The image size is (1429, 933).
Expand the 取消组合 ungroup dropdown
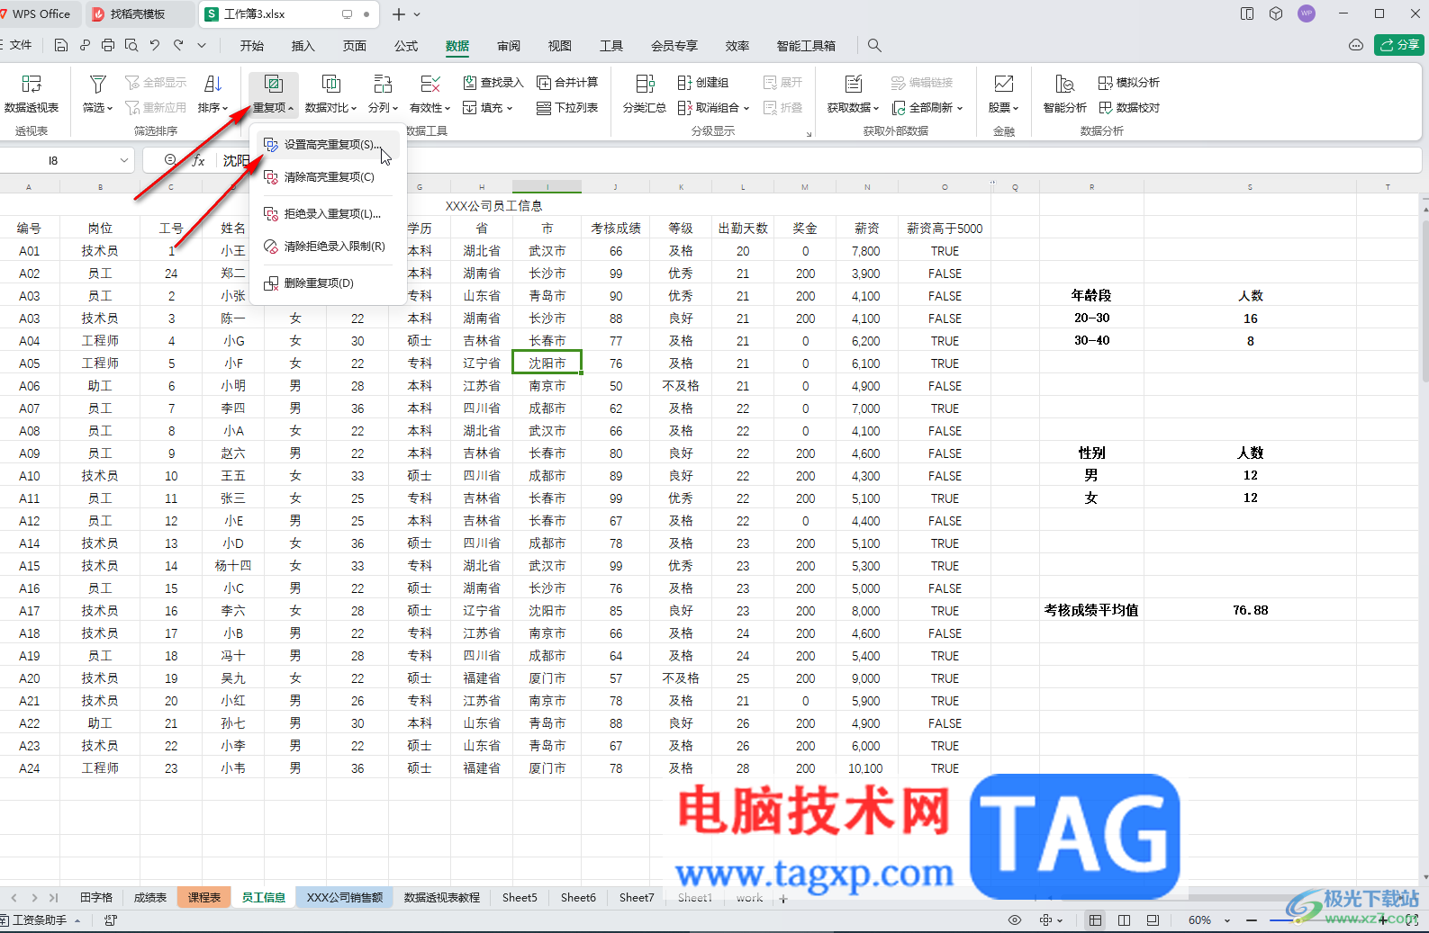click(746, 108)
